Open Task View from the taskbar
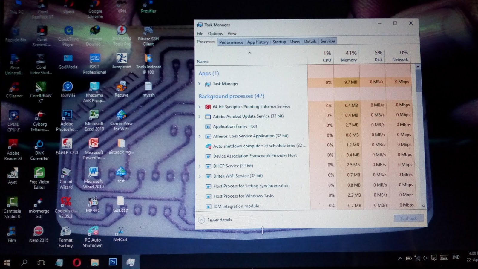The height and width of the screenshot is (269, 478). 41,263
